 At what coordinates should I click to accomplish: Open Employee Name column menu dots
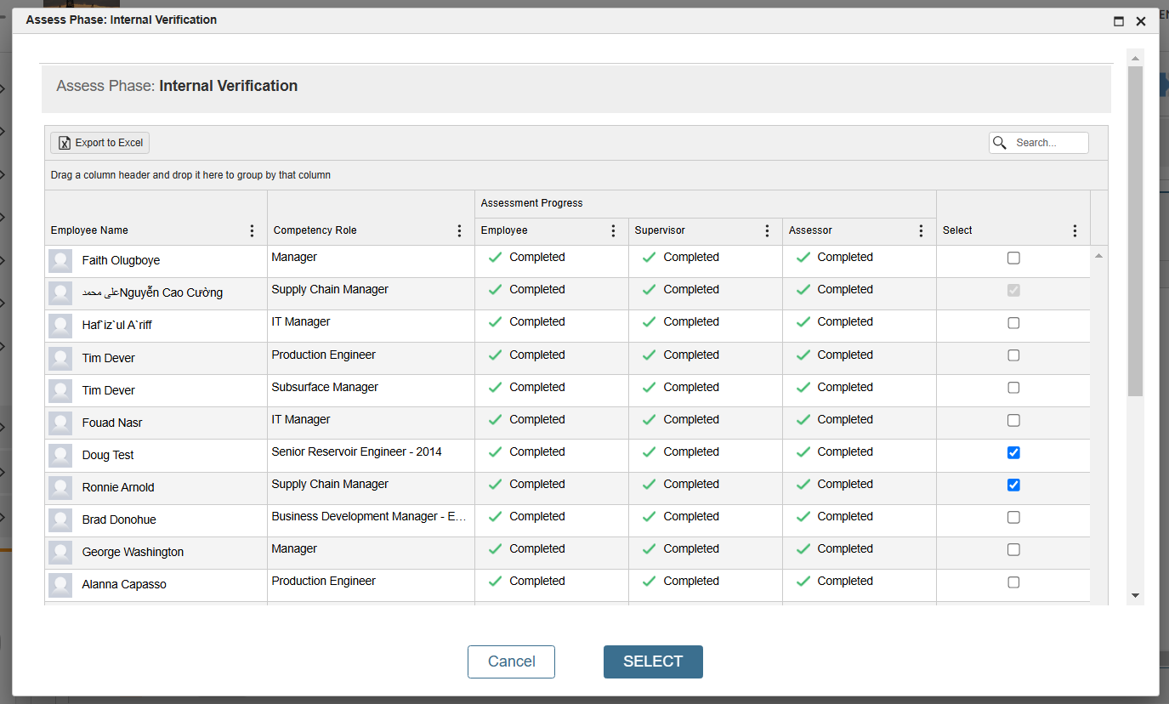[x=252, y=231]
